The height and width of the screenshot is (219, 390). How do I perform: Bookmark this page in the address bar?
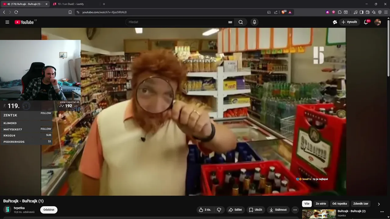[70, 12]
